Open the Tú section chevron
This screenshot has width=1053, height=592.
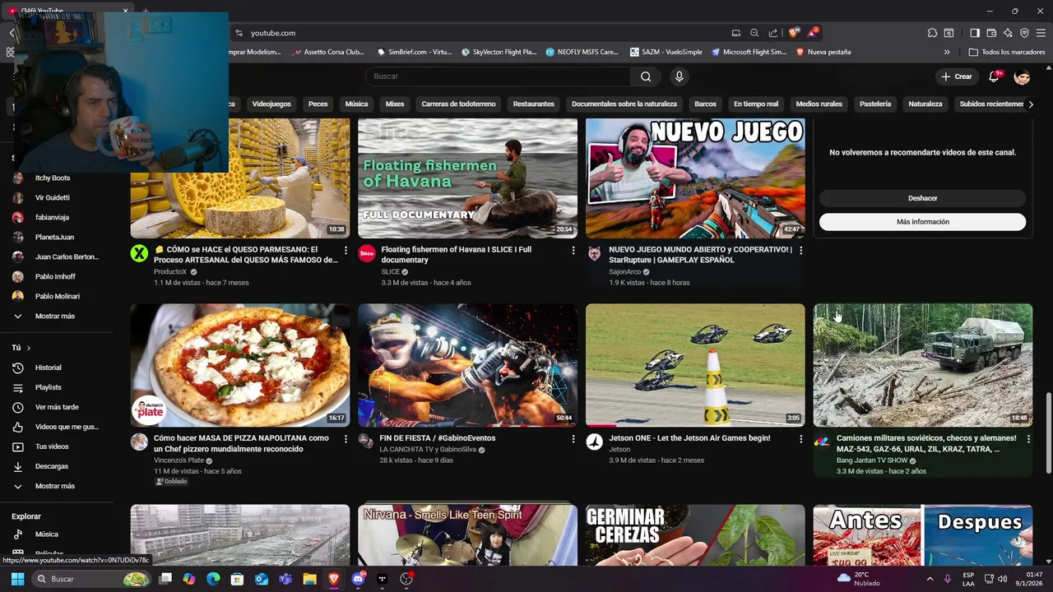point(28,348)
